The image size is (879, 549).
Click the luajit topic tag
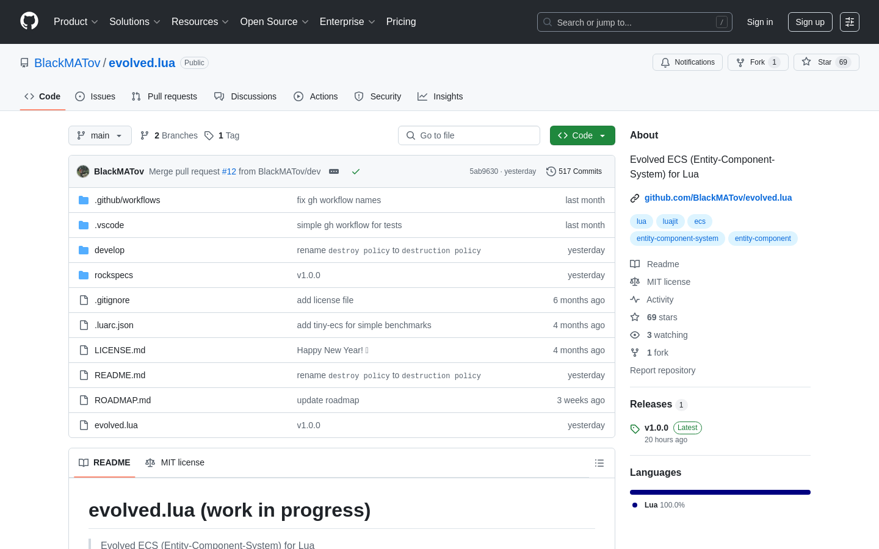[x=670, y=221]
